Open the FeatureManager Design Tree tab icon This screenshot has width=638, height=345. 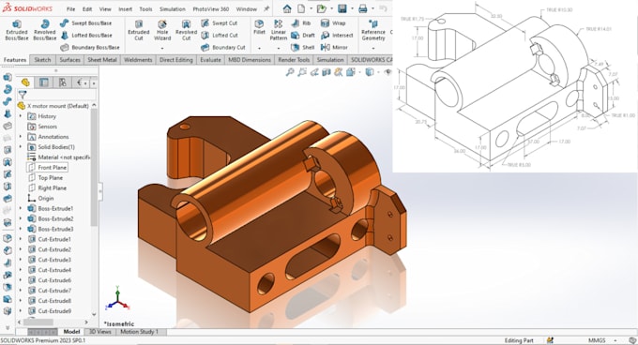(x=25, y=82)
